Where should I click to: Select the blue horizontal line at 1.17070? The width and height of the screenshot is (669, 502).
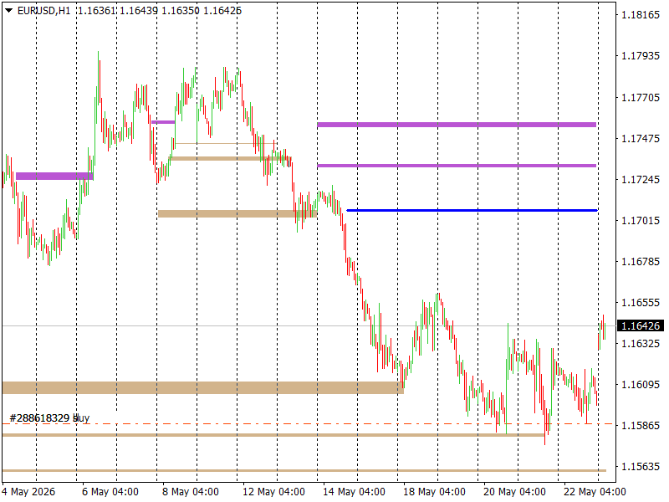tap(472, 211)
